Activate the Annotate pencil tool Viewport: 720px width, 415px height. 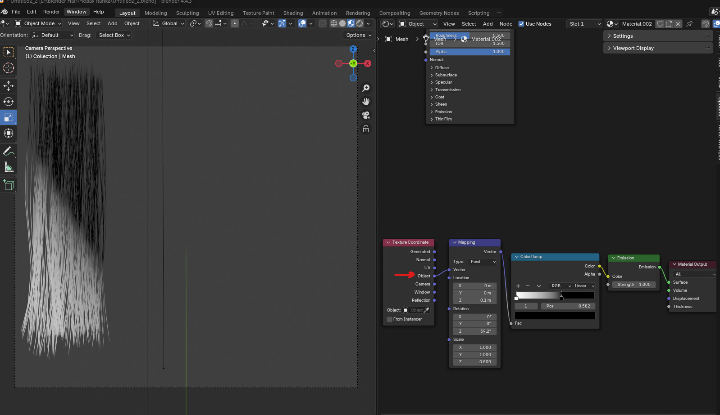[x=9, y=152]
